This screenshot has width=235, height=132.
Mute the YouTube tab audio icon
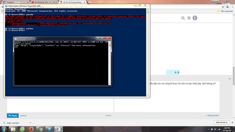pos(54,2)
